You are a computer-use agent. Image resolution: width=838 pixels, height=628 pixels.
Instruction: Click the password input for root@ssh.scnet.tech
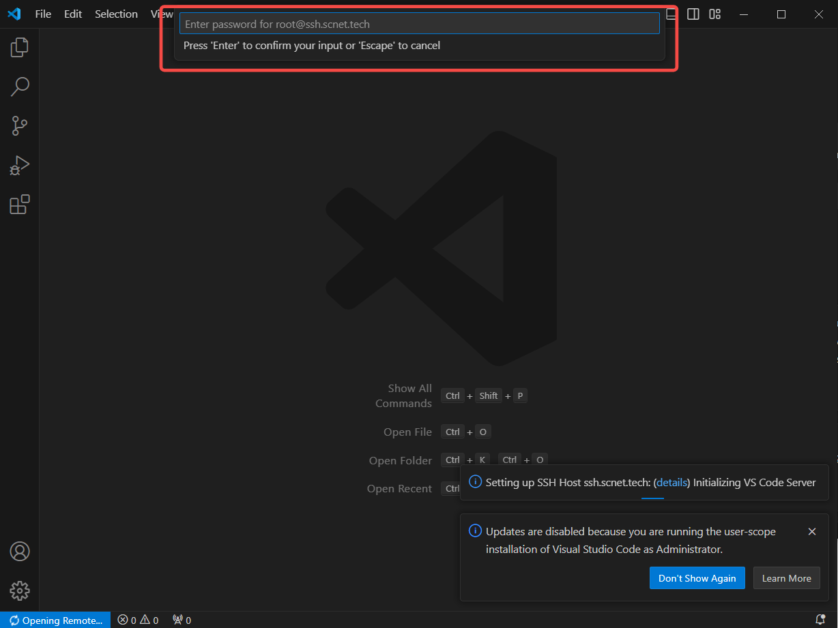click(x=418, y=23)
